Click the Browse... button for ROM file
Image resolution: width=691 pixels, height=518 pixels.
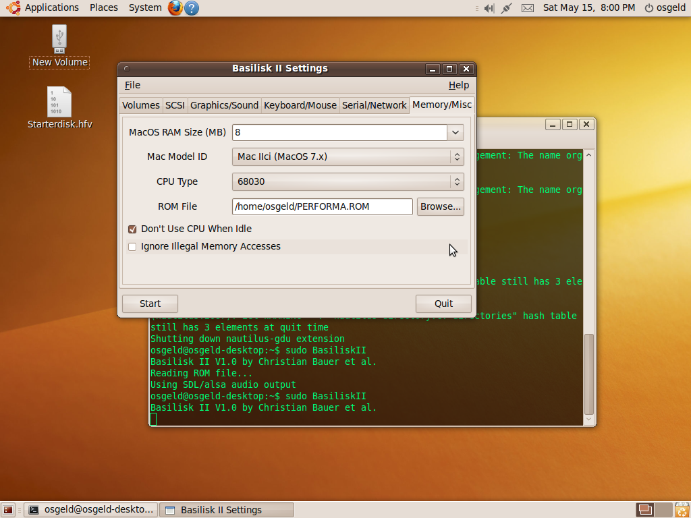click(x=440, y=206)
